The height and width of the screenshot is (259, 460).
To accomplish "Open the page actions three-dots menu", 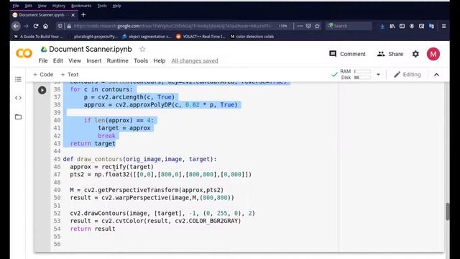I will point(300,26).
